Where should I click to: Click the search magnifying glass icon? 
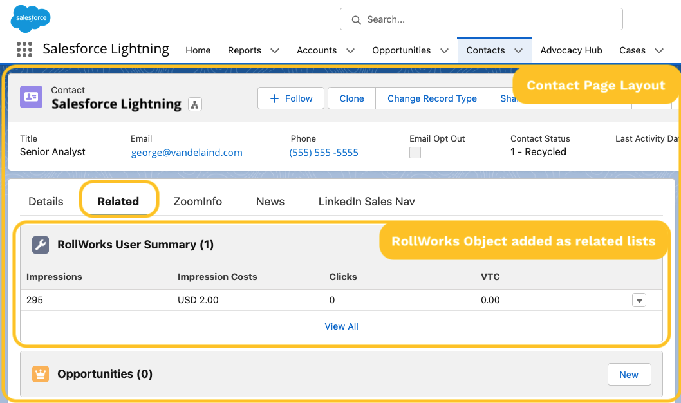pos(356,20)
